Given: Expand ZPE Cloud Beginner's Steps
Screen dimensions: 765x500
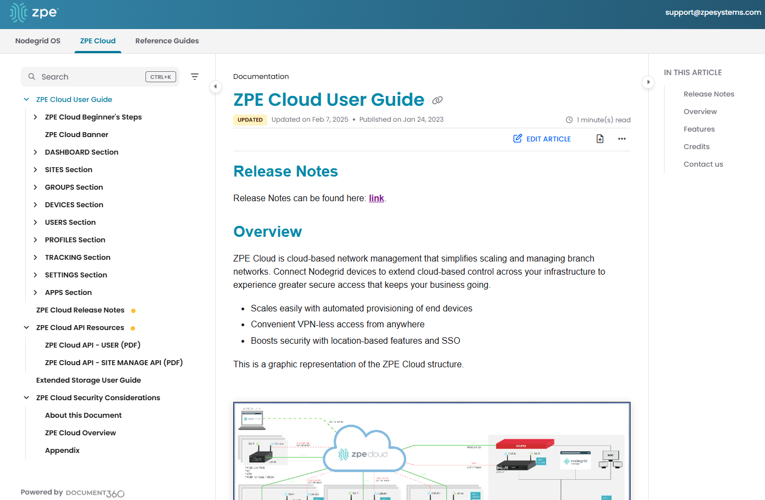Looking at the screenshot, I should pyautogui.click(x=35, y=117).
